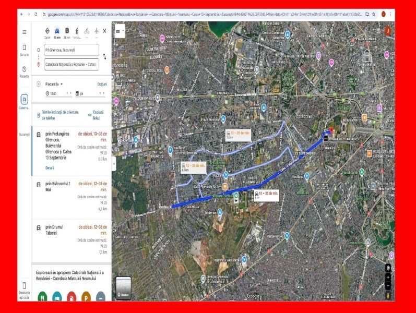Select the flights airplane travel mode

tap(97, 31)
